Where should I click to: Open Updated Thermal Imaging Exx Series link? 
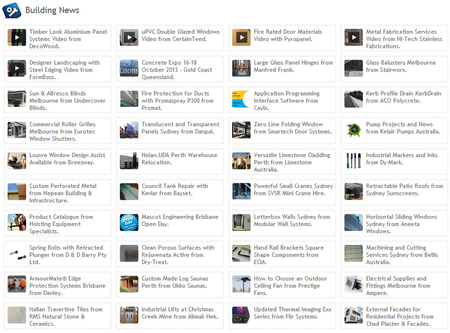coord(293,313)
